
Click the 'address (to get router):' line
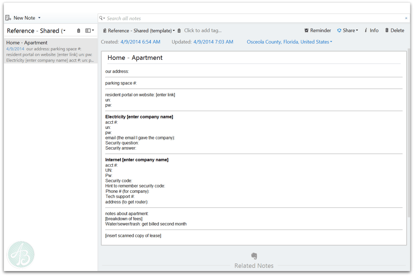127,202
